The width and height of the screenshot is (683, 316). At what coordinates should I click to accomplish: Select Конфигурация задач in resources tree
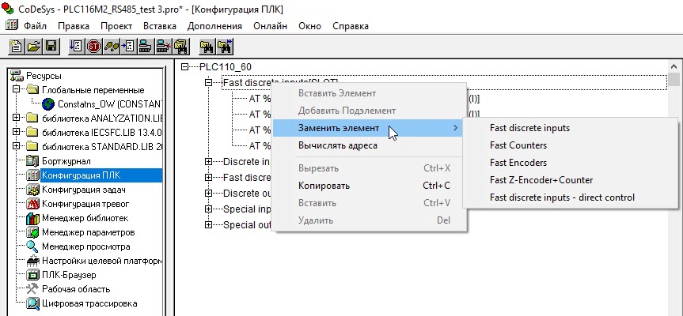pyautogui.click(x=83, y=190)
